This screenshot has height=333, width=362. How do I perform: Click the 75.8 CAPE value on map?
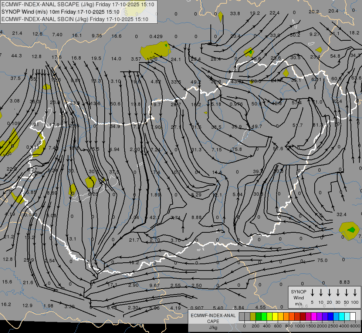[x=237, y=149]
